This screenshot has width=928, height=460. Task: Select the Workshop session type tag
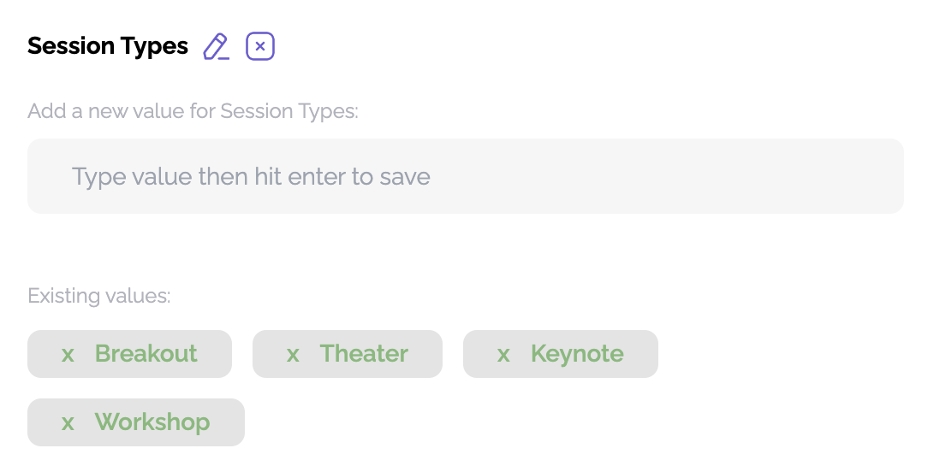[x=152, y=422]
